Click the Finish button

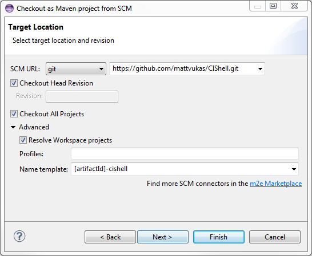coord(219,237)
